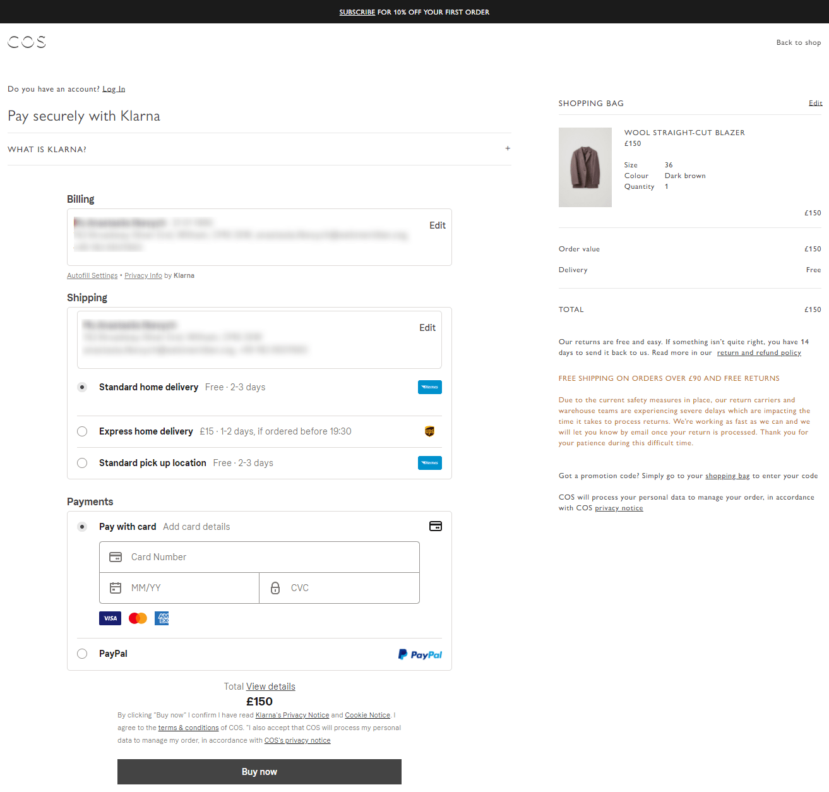Click the Buy now button
Screen dimensions: 829x792
259,772
